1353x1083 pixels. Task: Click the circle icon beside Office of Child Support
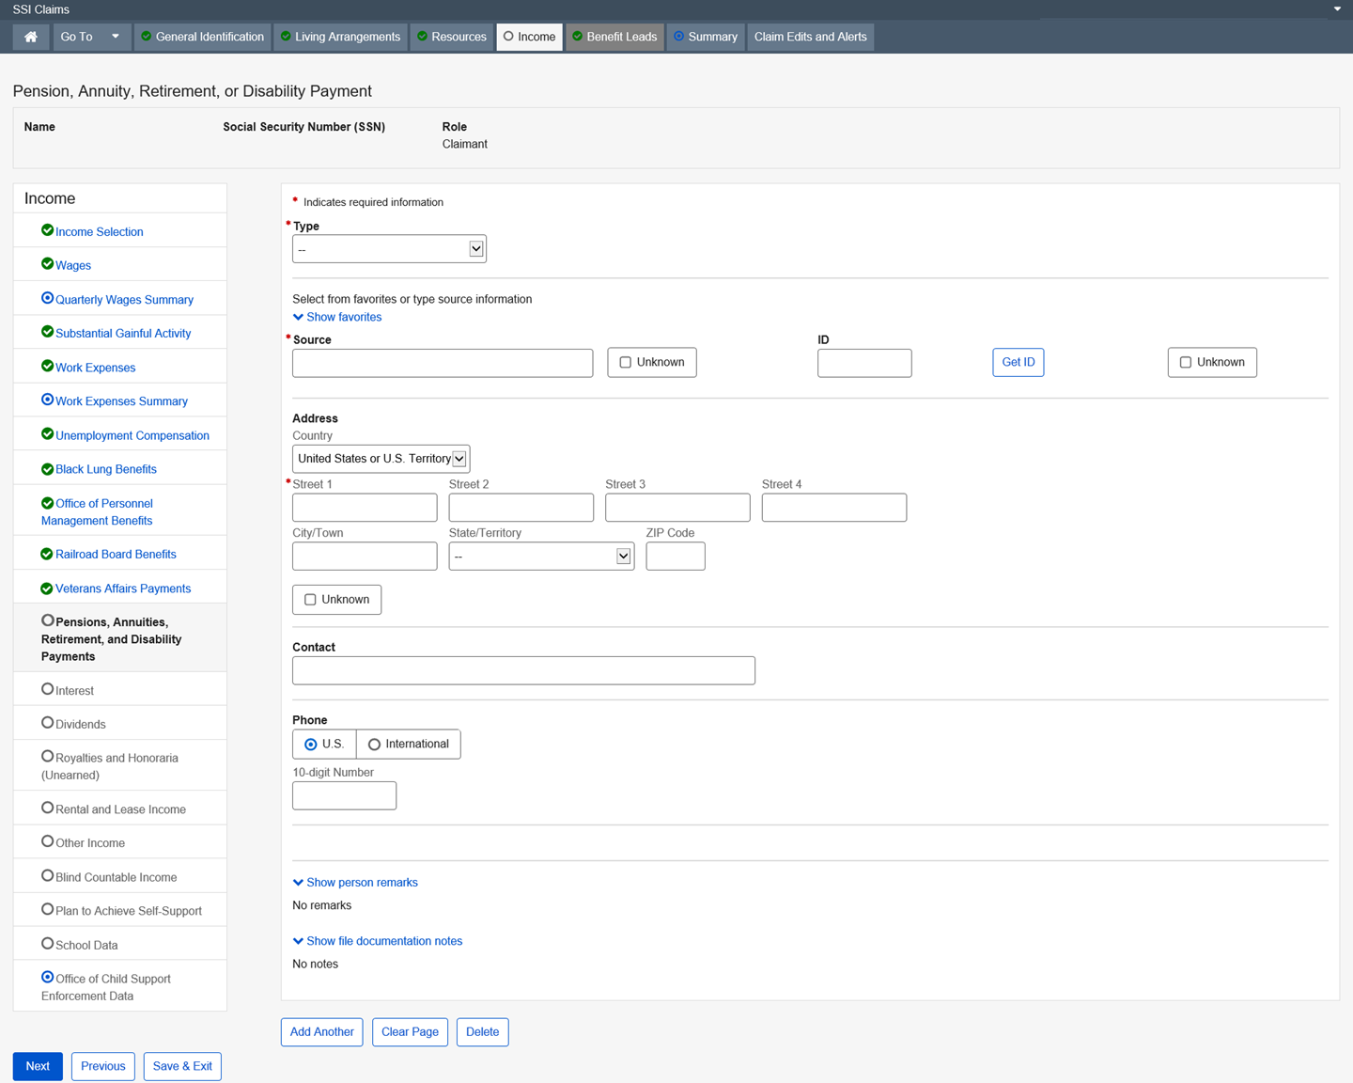(47, 978)
